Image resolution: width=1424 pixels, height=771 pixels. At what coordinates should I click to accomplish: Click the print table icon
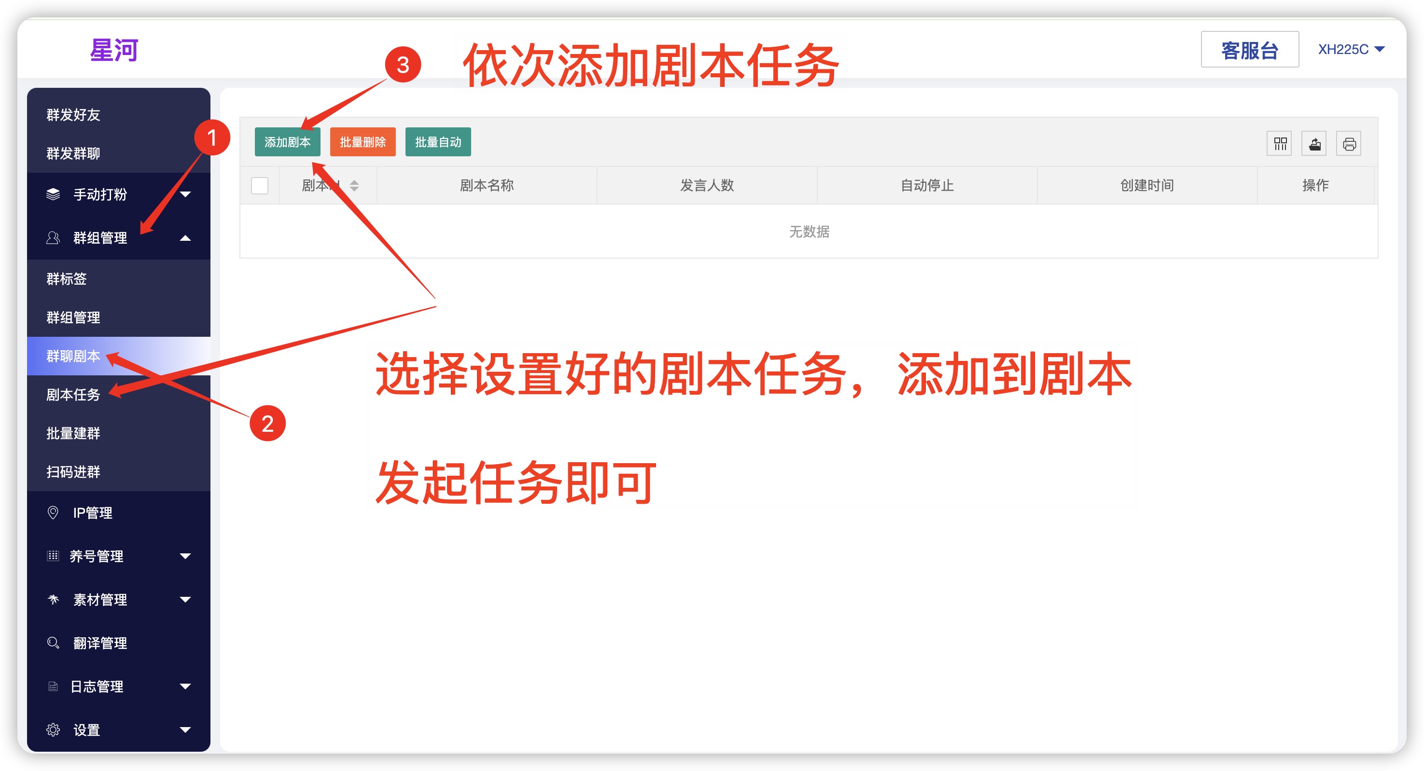1349,144
